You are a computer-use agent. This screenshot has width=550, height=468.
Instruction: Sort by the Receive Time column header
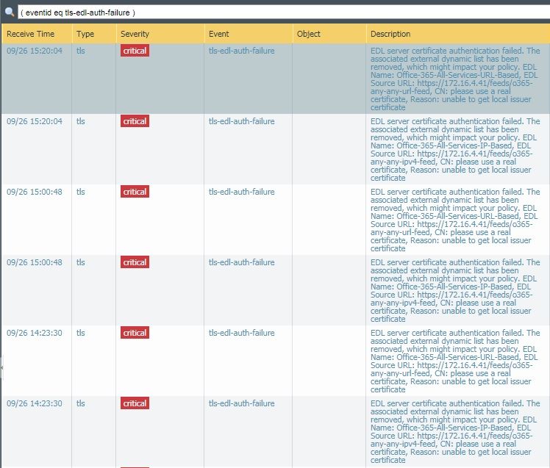pyautogui.click(x=31, y=34)
